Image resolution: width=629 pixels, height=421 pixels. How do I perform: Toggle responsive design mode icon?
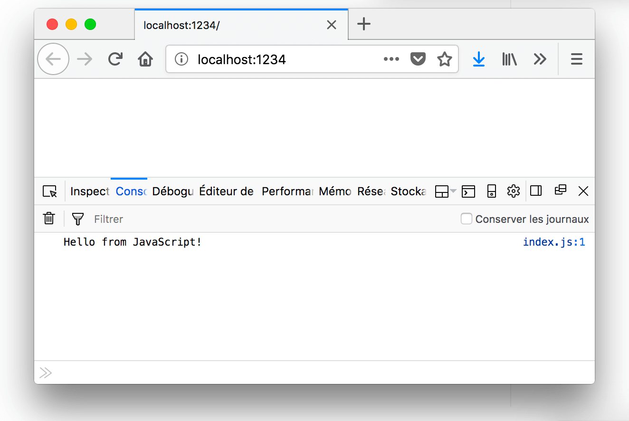(x=492, y=191)
